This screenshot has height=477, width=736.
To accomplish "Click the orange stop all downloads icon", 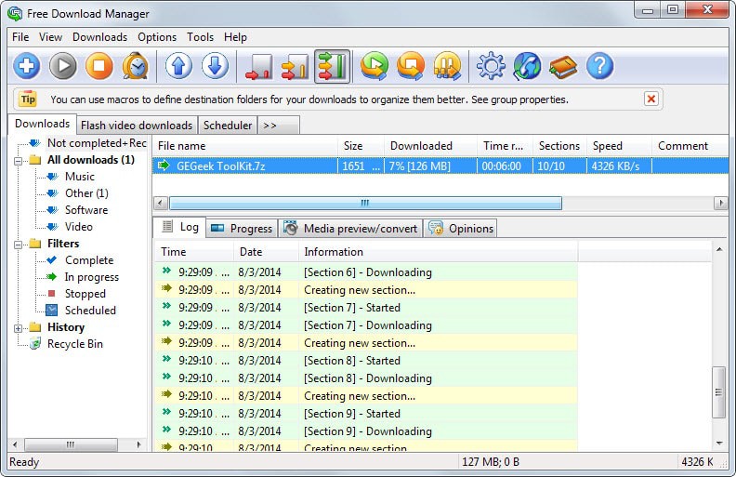I will pos(411,66).
